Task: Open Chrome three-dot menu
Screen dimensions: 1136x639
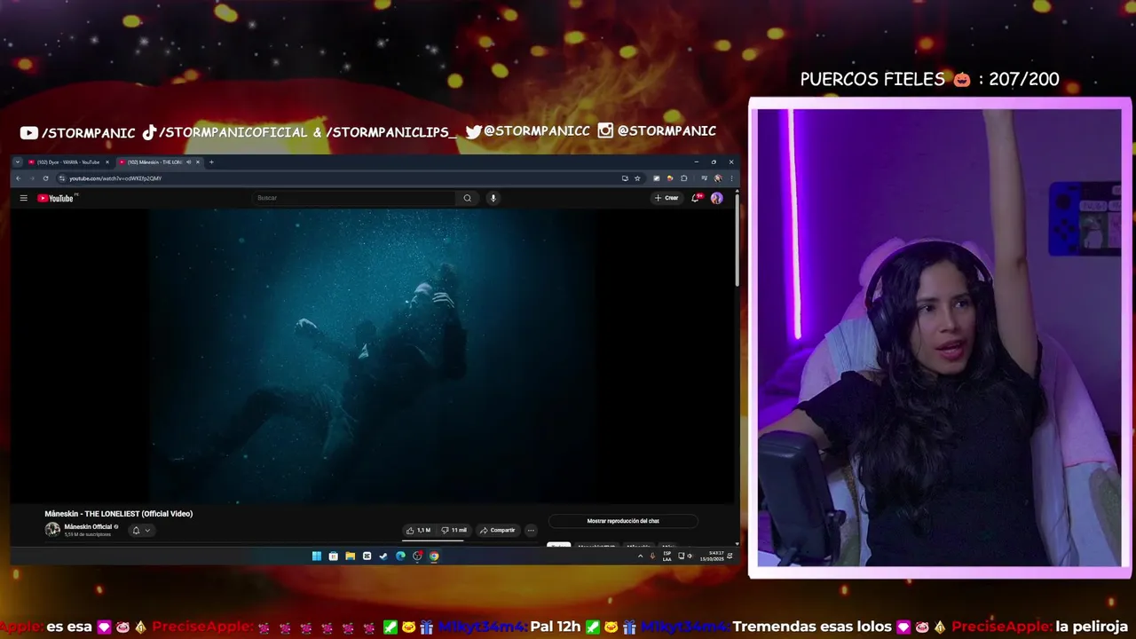Action: coord(730,178)
